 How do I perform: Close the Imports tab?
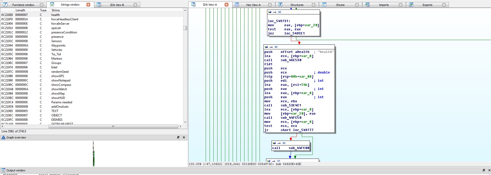click(401, 5)
